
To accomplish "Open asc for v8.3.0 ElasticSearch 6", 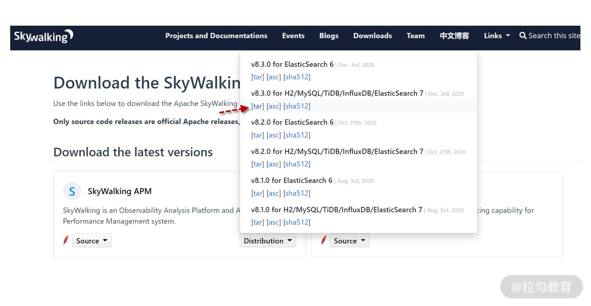I will [274, 77].
